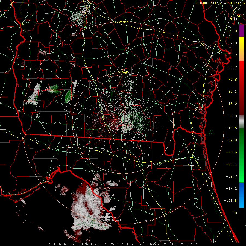The image size is (246, 246).
Task: Select the -0.9 legend value
Action: click(233, 116)
